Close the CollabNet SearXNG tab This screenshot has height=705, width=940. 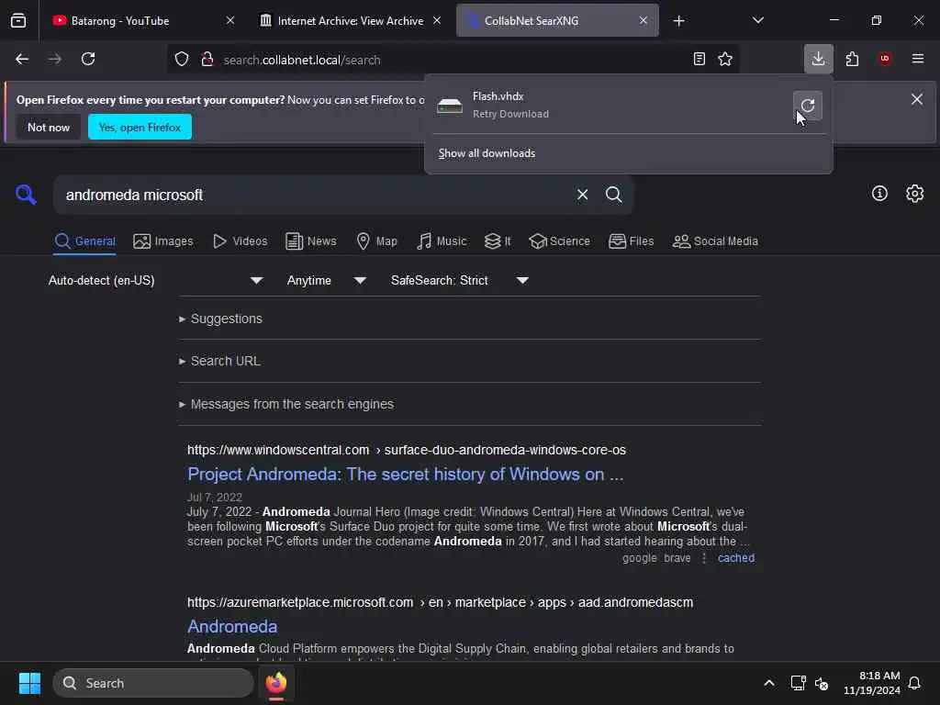(x=643, y=20)
